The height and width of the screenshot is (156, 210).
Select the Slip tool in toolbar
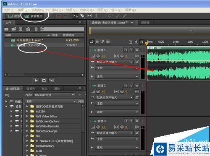[x=89, y=16]
